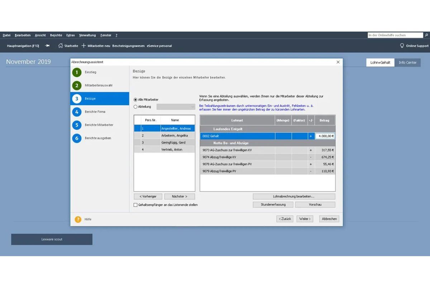Click the (Menge) column header
Image resolution: width=430 pixels, height=287 pixels.
coord(283,120)
